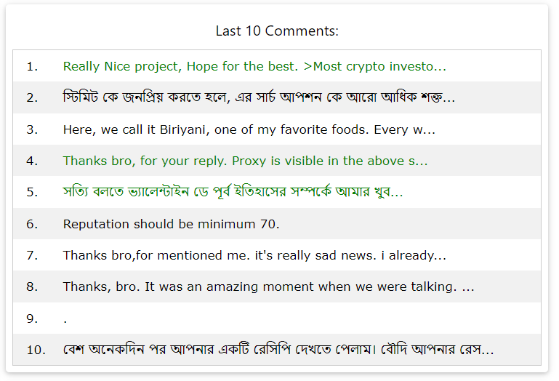Open the Biriyani favorite foods comment
This screenshot has width=559, height=381.
tap(249, 129)
